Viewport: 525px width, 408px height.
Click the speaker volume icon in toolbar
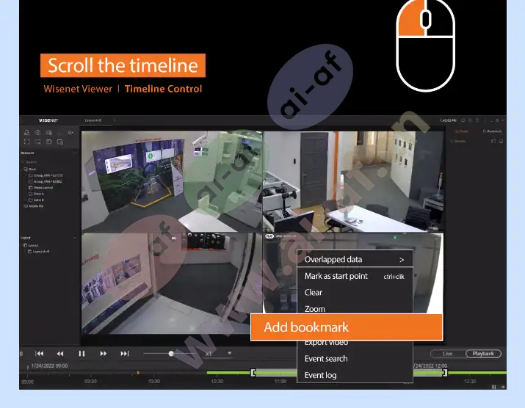(x=70, y=133)
